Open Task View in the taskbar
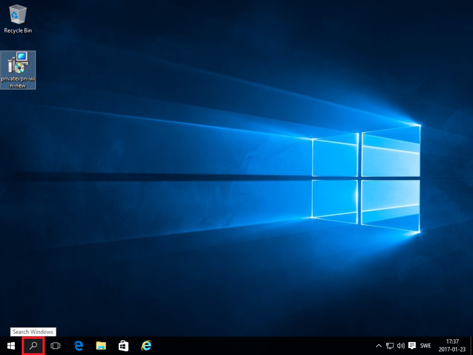The image size is (473, 355). tap(56, 346)
